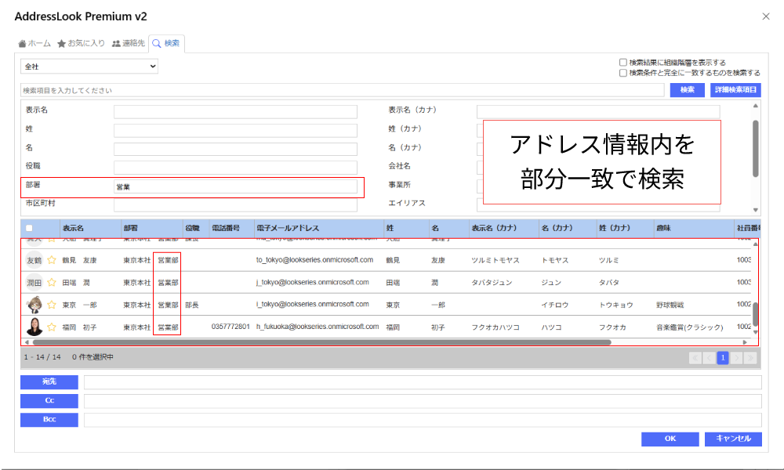The height and width of the screenshot is (470, 784).
Task: Add selection to 宛先 recipients
Action: [49, 382]
